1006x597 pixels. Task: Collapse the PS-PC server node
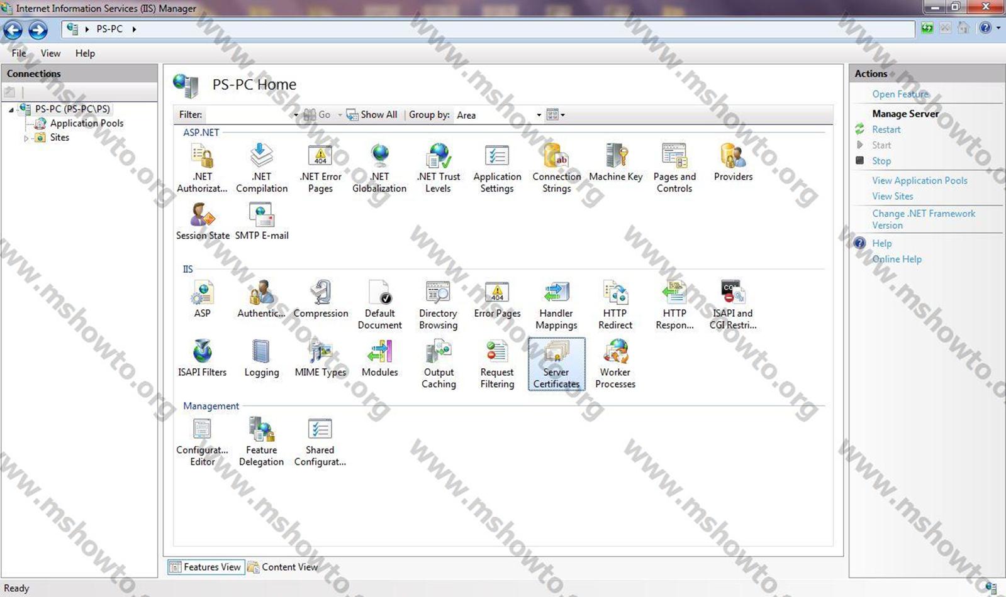(11, 109)
